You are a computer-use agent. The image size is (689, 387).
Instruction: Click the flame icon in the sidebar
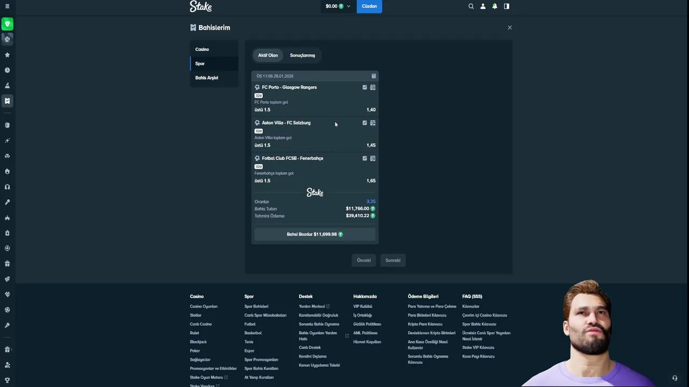pos(7,171)
